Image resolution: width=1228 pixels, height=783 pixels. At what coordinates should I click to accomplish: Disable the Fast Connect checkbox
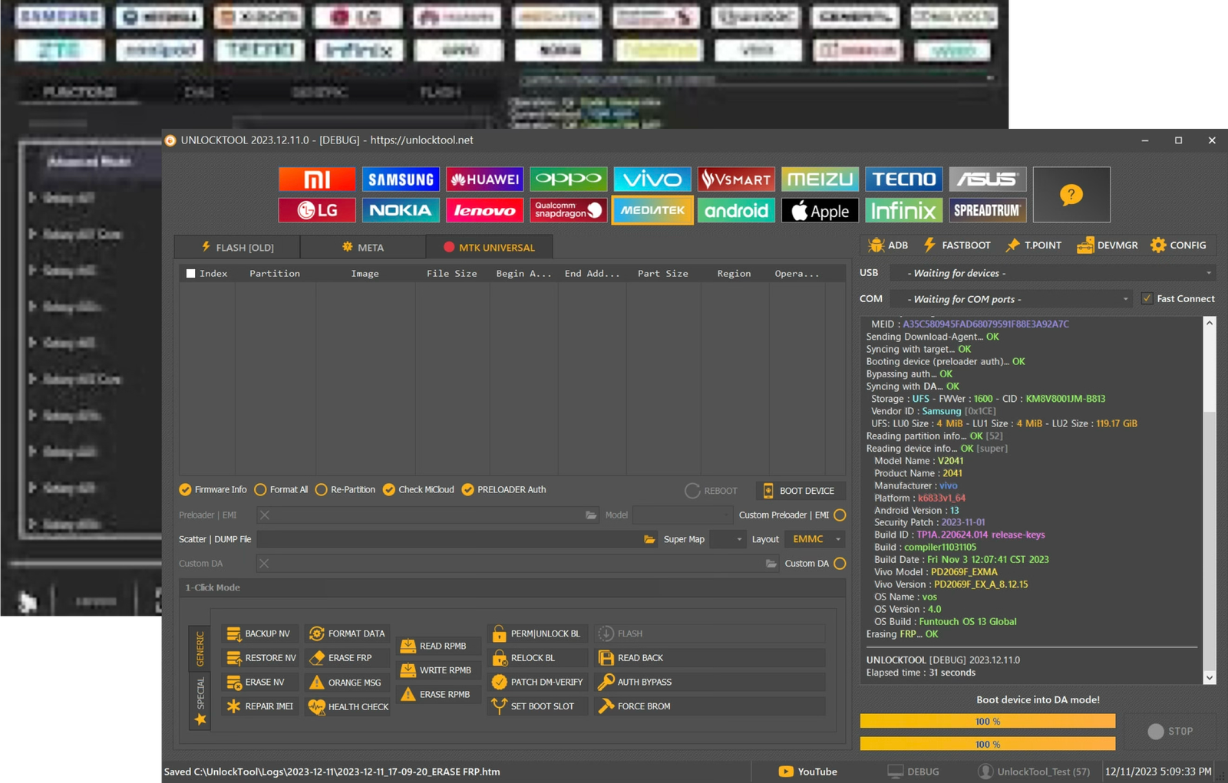pyautogui.click(x=1147, y=299)
